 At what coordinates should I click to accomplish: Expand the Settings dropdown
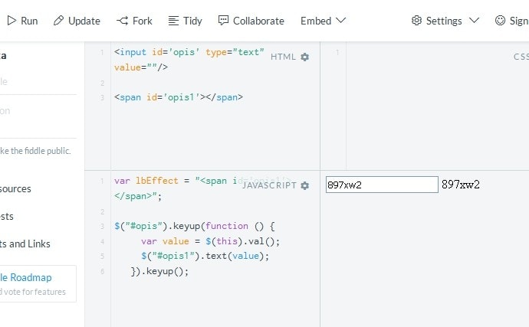pos(445,21)
